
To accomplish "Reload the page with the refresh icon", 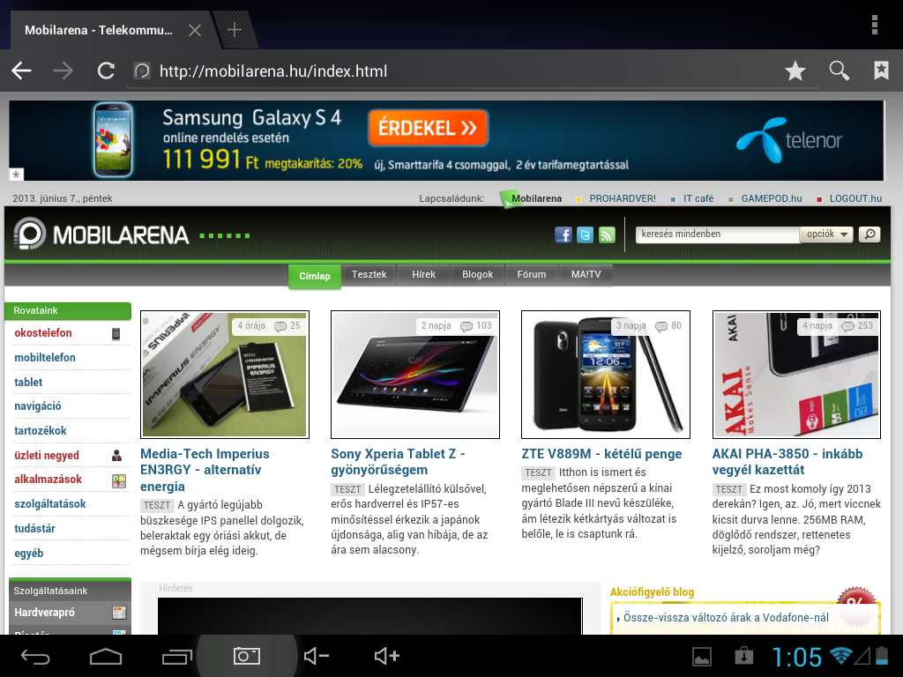I will pos(106,71).
